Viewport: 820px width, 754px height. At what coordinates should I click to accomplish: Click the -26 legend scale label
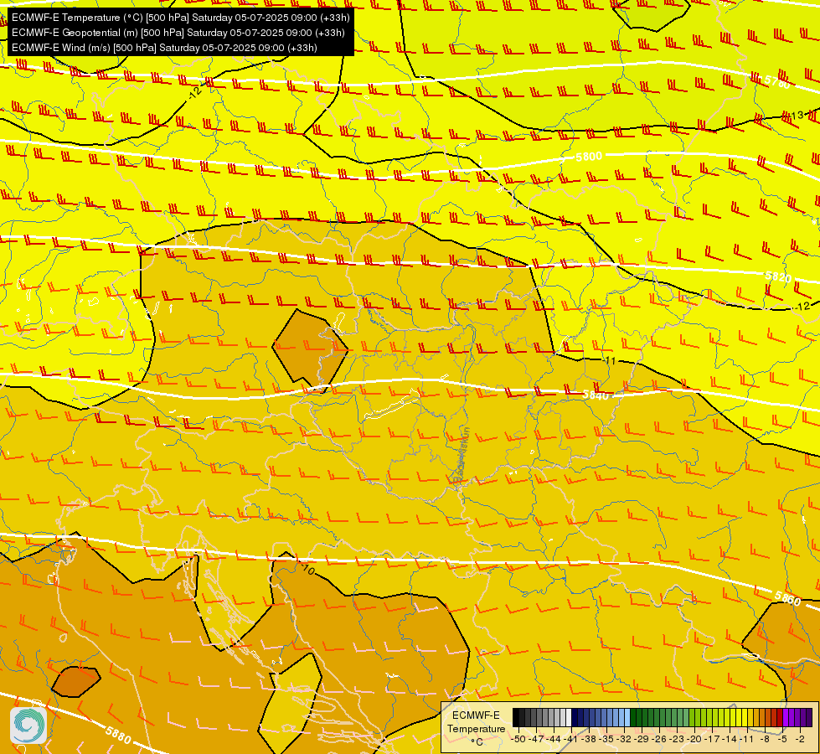(659, 739)
